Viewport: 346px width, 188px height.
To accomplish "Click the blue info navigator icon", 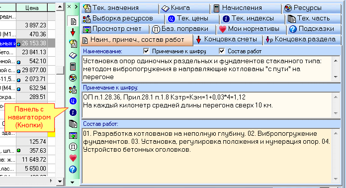I will (x=73, y=112).
